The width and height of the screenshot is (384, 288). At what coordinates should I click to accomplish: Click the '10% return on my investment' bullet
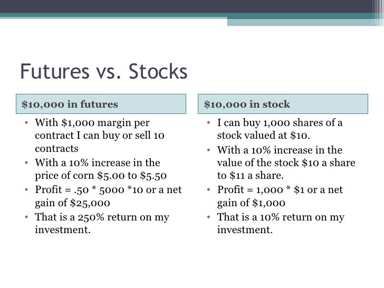281,223
